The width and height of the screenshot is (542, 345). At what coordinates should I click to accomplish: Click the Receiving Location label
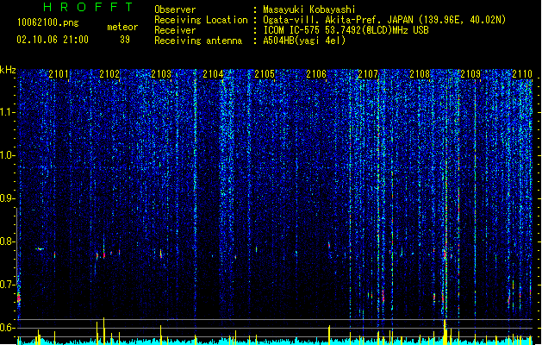coord(201,20)
